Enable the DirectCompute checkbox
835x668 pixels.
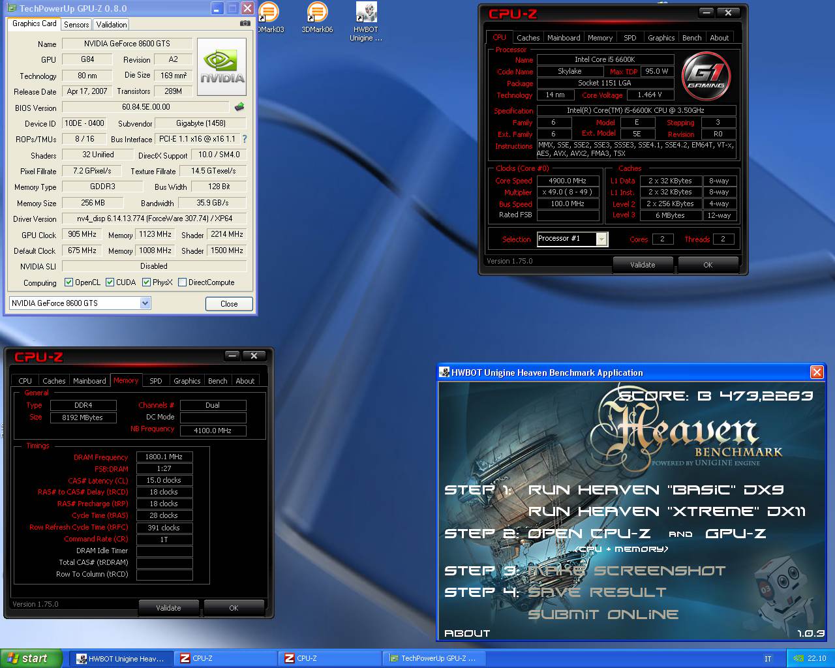(x=182, y=282)
